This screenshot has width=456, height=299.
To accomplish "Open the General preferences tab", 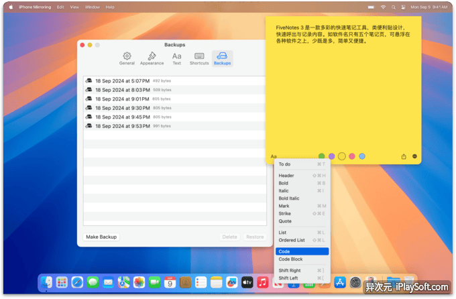I will [127, 58].
